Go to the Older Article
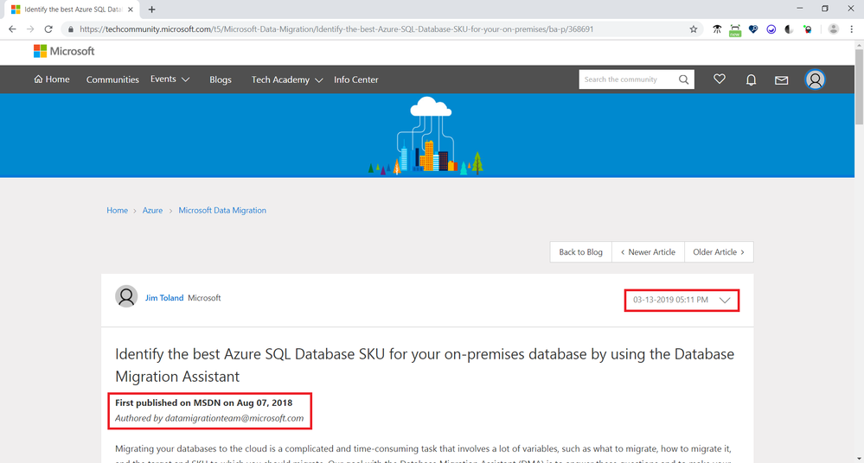Viewport: 864px width, 463px height. (719, 252)
